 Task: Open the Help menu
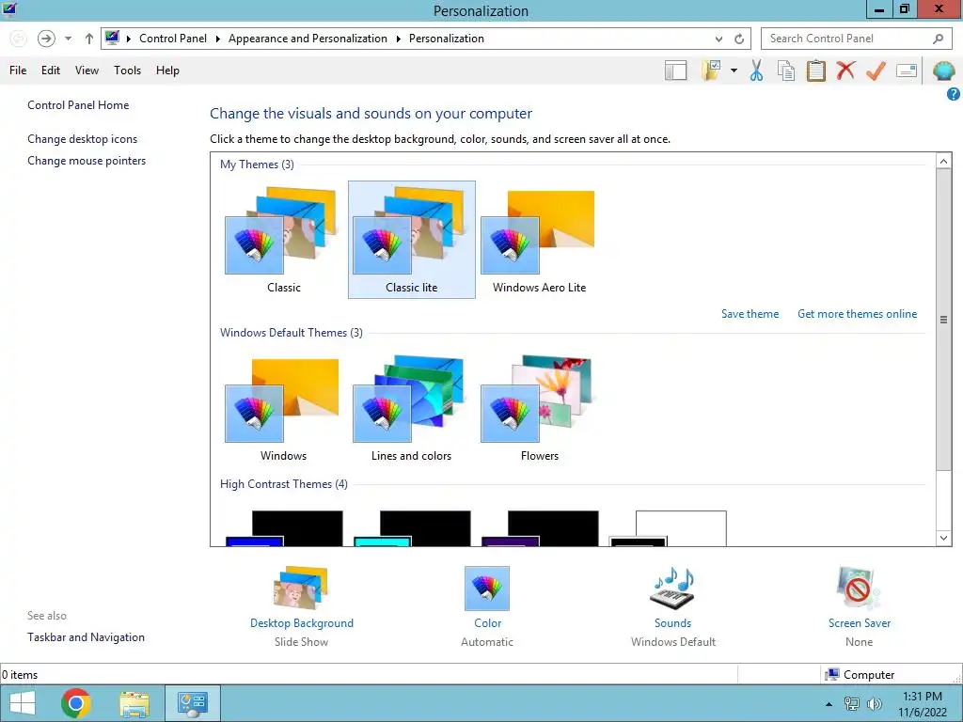[167, 71]
